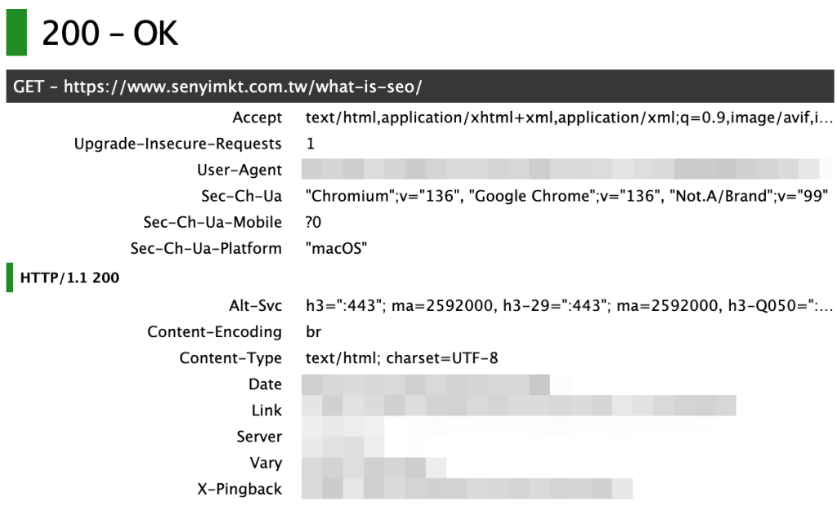
Task: Select the Sec-Ch-Ua header value
Action: (566, 196)
